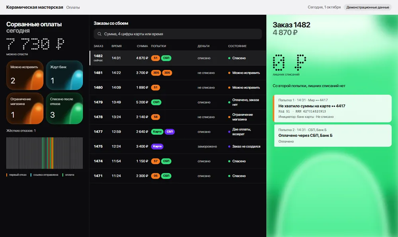The height and width of the screenshot is (237, 398).
Task: Click the "Керамическая мастерская" title
Action: tap(35, 7)
